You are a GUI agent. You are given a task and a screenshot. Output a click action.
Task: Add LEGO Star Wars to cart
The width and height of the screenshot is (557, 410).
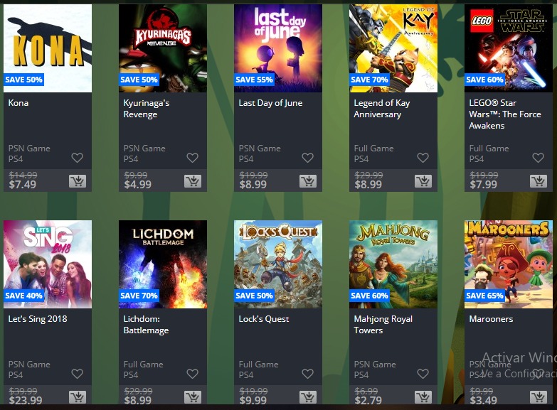click(539, 181)
